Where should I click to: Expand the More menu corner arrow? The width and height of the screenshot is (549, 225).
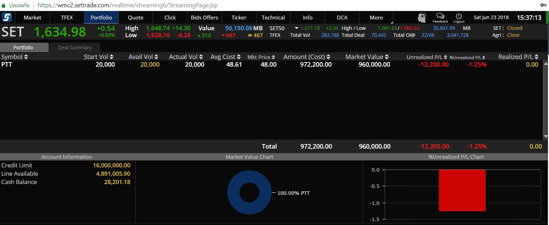click(x=392, y=22)
